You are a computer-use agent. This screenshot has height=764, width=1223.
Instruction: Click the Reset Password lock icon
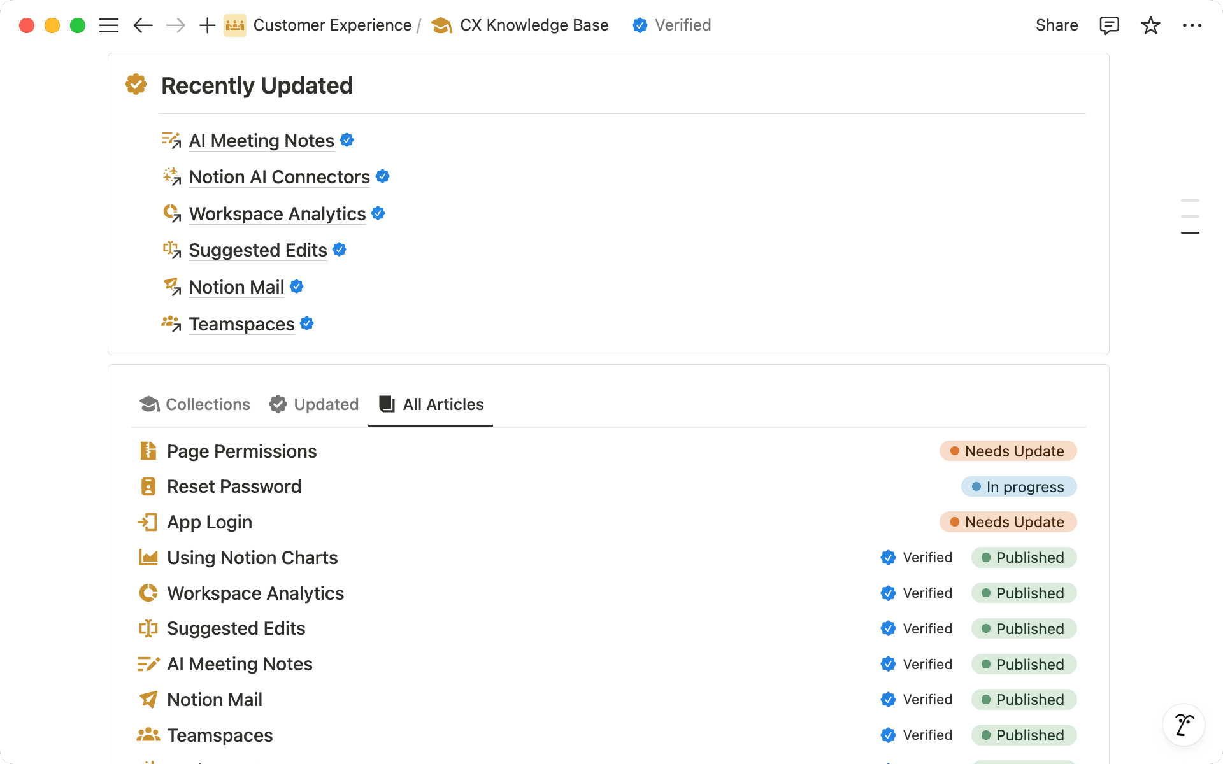point(148,486)
